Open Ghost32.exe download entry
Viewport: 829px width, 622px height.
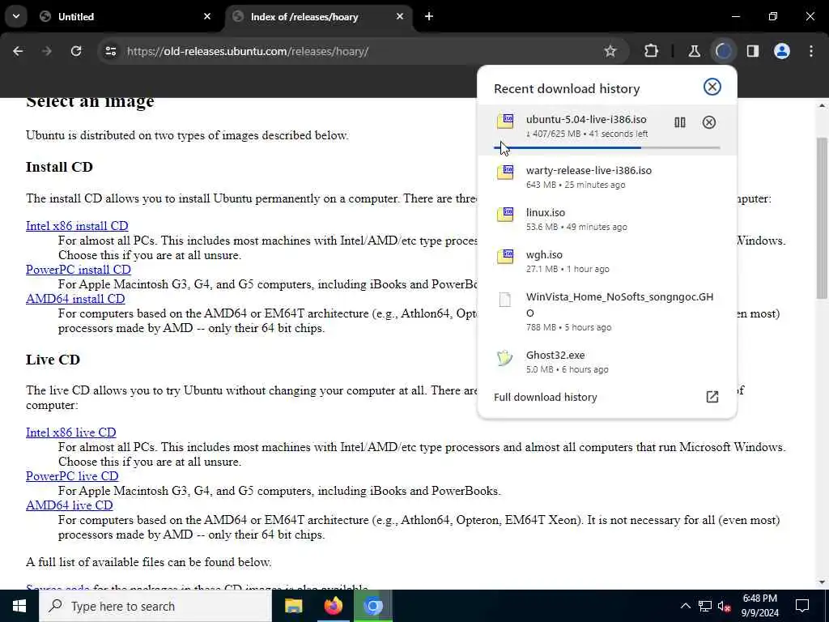tap(607, 361)
